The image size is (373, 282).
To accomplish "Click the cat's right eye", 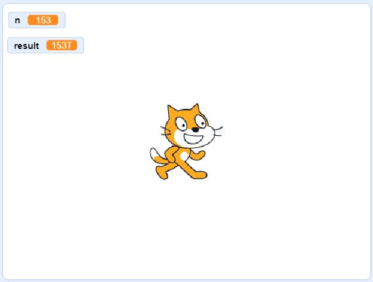I will (201, 121).
